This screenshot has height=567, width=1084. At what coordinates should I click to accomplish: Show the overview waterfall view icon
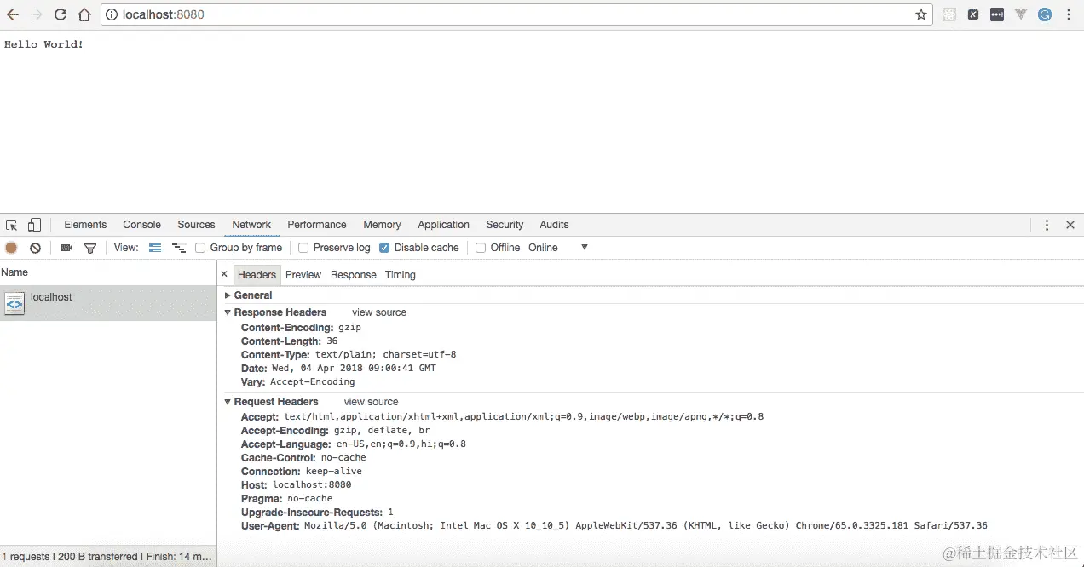click(179, 248)
